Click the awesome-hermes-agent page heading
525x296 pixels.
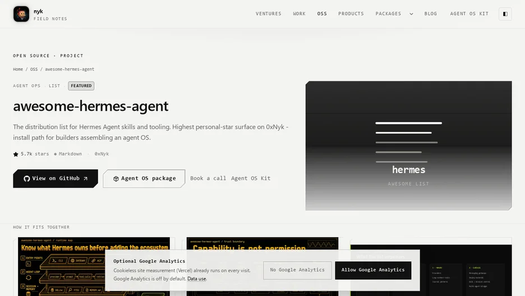(91, 106)
